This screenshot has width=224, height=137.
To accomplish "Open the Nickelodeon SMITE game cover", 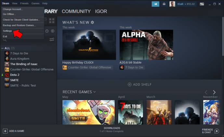I will (88, 112).
